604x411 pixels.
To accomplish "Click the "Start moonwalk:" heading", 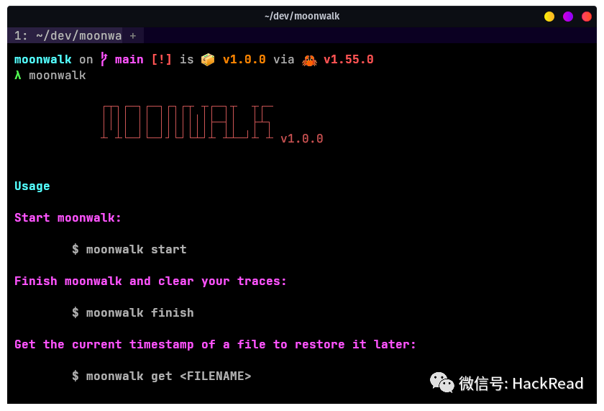I will tap(68, 218).
